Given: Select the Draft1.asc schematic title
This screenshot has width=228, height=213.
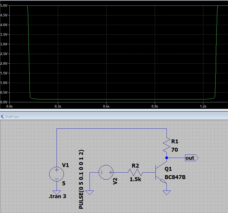Looking at the screenshot, I should tap(12, 117).
